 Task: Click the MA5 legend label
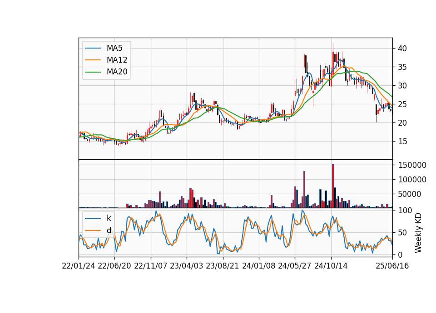114,48
